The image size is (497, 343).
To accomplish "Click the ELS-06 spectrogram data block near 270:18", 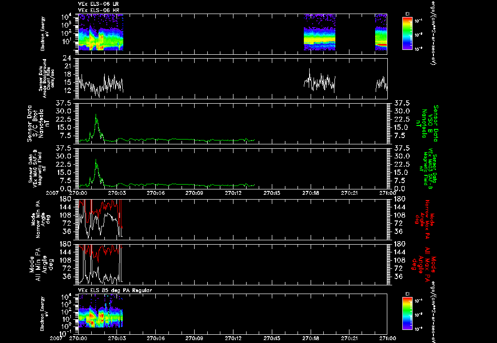I will click(319, 39).
